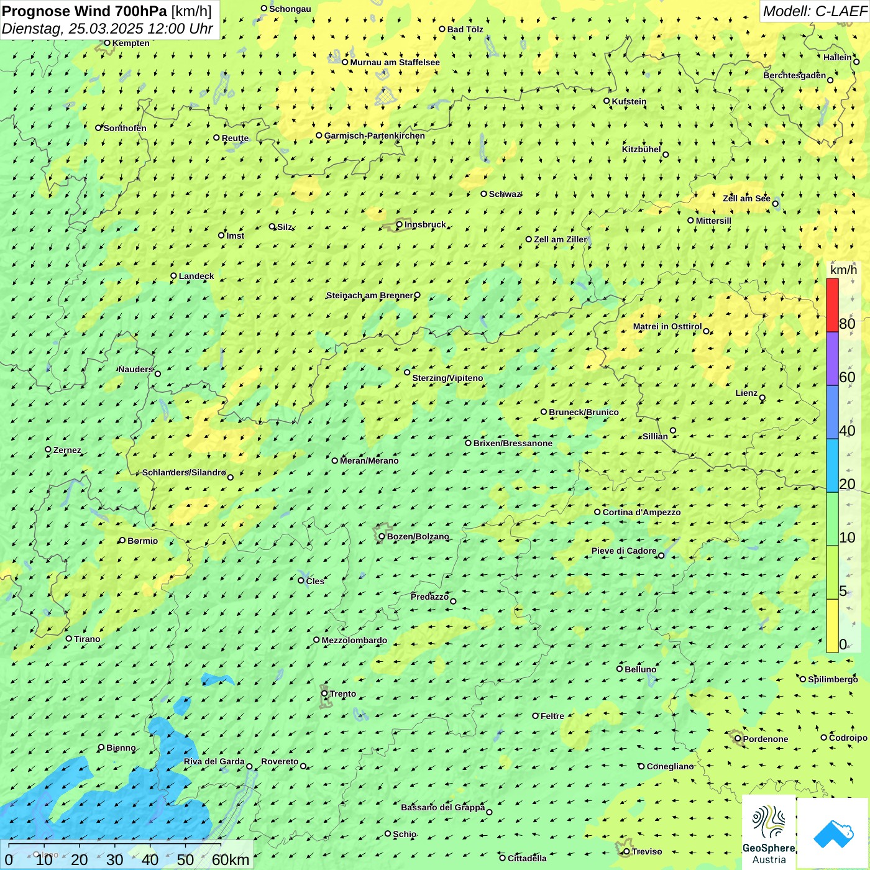
Task: Click the red 80 km/h legend color
Action: pyautogui.click(x=832, y=305)
